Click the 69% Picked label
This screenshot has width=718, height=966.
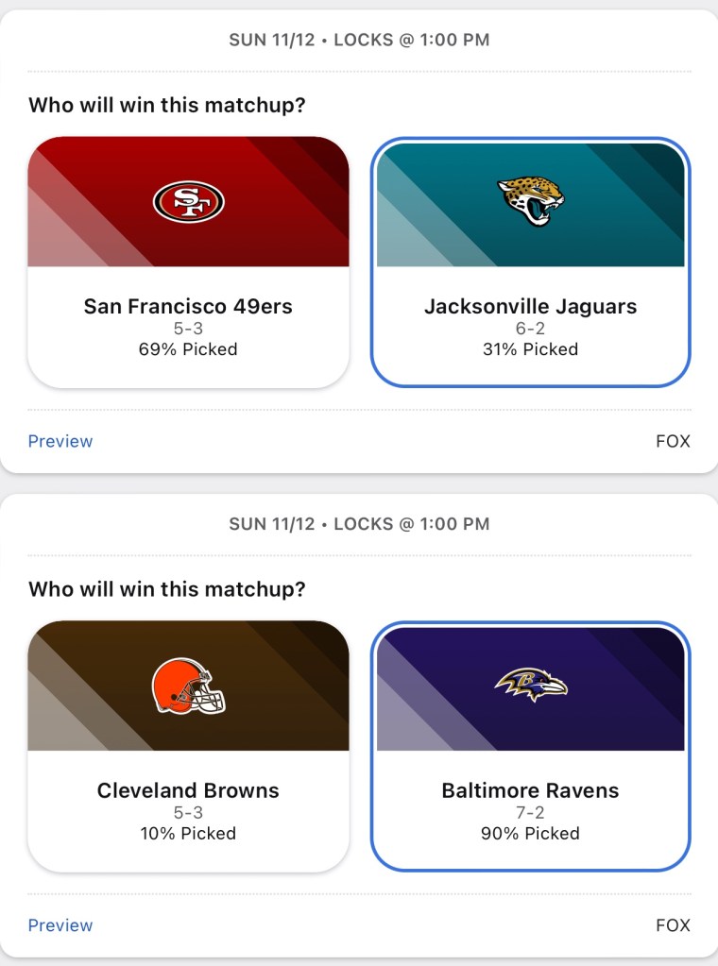point(188,349)
